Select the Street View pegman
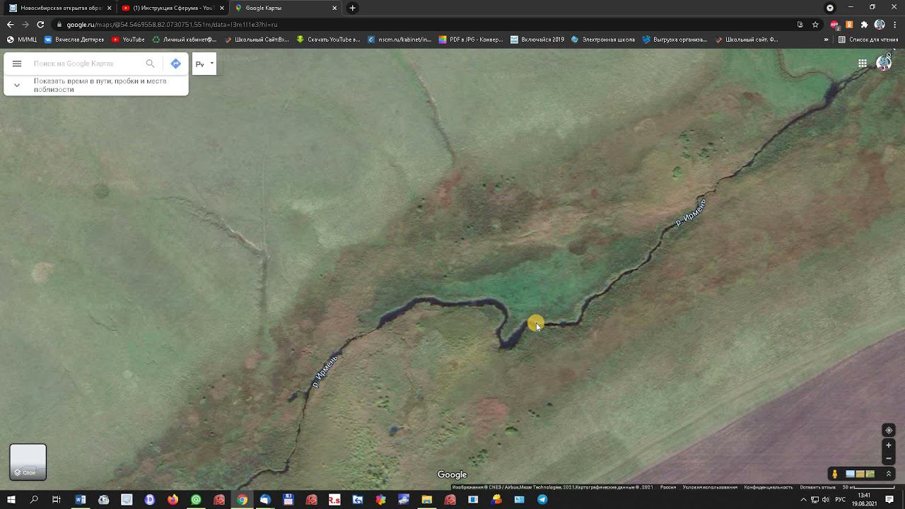The image size is (905, 509). point(835,474)
